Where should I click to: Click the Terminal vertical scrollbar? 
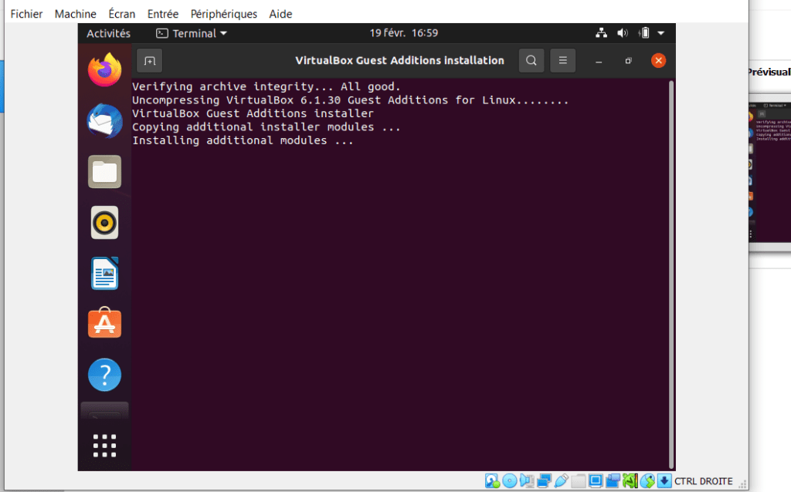click(671, 275)
